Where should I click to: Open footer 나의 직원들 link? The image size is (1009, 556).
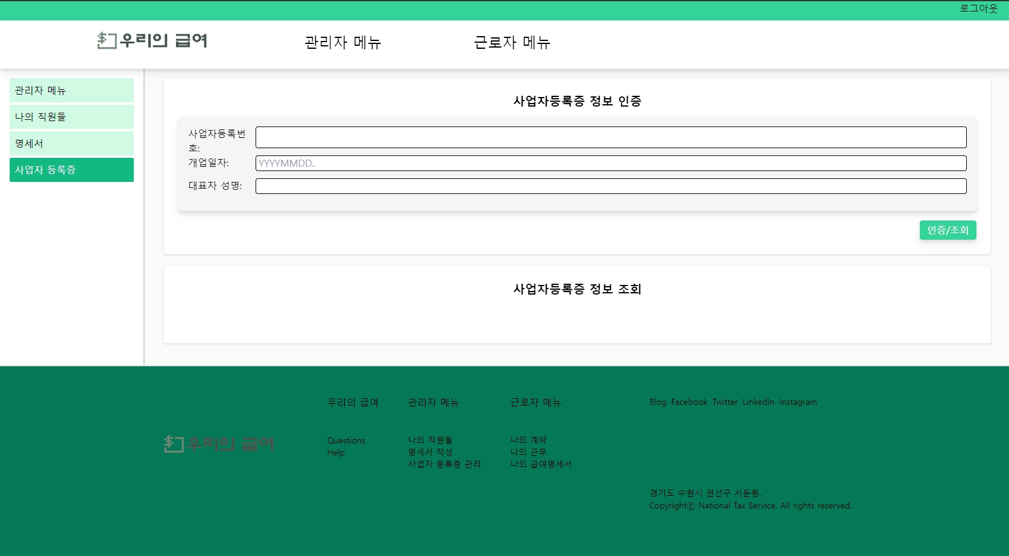pos(430,440)
